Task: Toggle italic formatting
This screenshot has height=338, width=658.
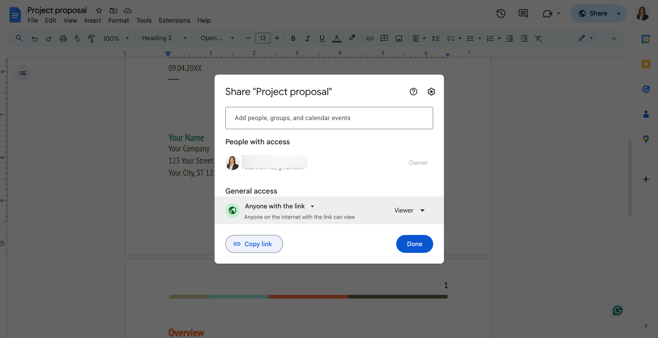Action: click(x=307, y=38)
